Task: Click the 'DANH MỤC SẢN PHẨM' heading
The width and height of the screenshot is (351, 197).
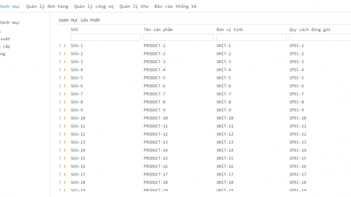Action: (x=79, y=20)
